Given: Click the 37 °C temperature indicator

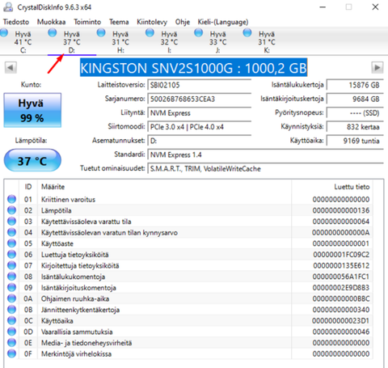Looking at the screenshot, I should click(x=32, y=161).
